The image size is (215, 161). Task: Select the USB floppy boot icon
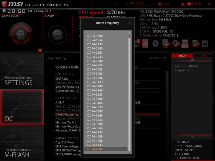[195, 44]
